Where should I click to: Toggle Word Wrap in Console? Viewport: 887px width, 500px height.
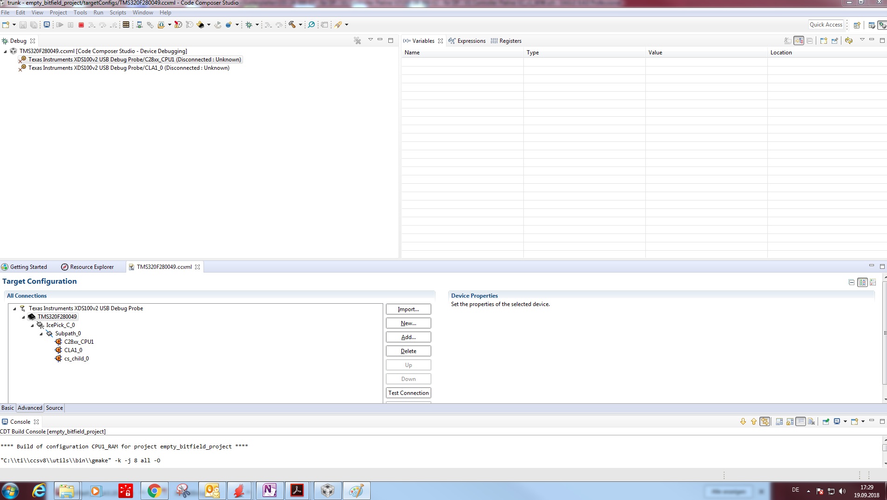801,422
